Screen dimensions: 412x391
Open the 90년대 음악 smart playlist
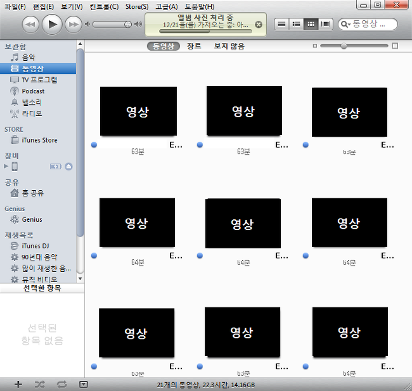(x=38, y=257)
